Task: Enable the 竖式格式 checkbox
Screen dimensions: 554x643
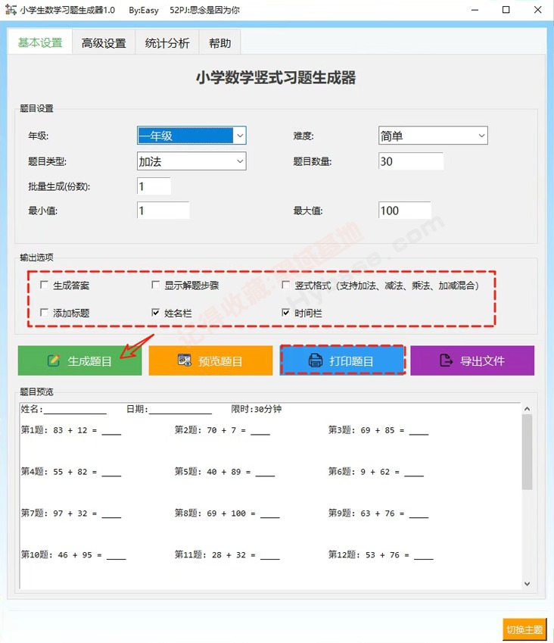Action: [x=285, y=285]
